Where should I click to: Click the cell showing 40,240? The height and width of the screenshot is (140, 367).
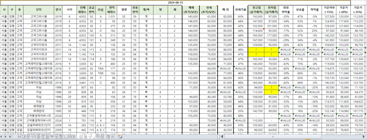pyautogui.click(x=208, y=97)
